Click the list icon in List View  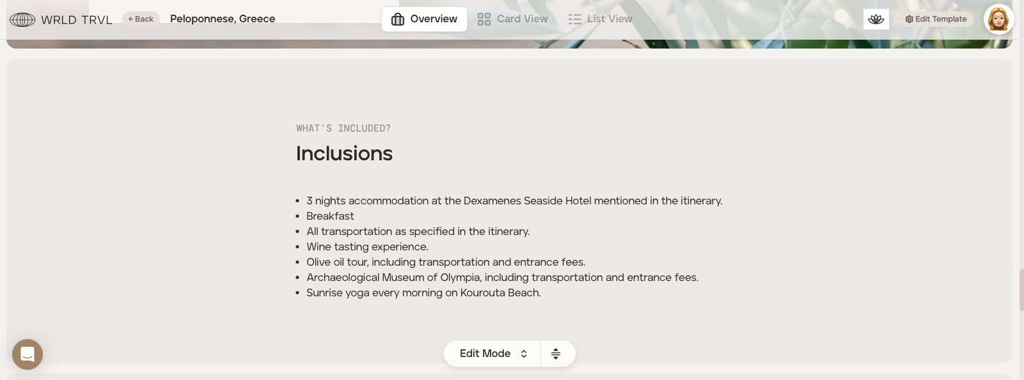(x=575, y=19)
